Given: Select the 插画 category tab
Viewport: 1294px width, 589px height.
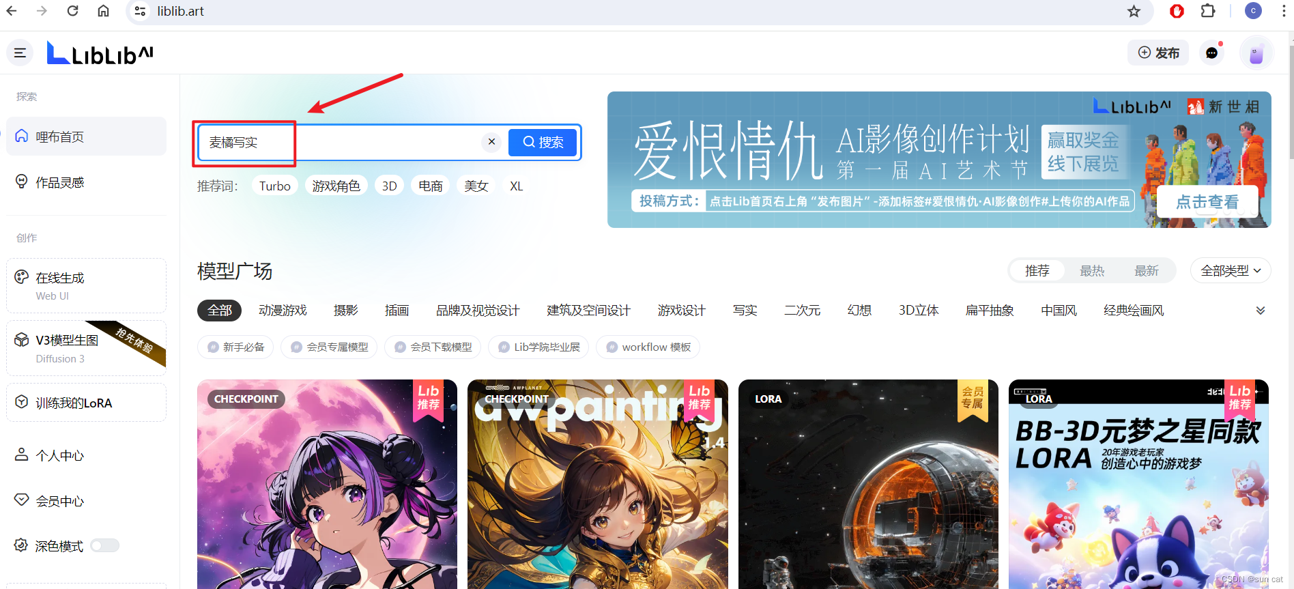Looking at the screenshot, I should pos(397,311).
